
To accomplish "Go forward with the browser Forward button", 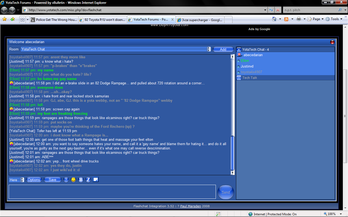I will [x=12, y=10].
